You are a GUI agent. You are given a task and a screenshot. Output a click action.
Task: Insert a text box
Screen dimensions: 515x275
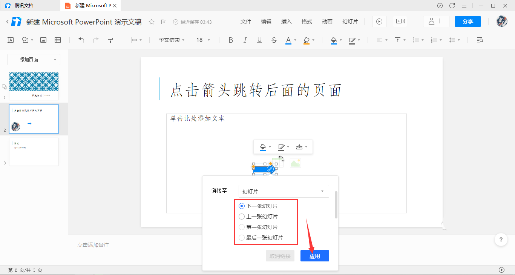pos(10,40)
